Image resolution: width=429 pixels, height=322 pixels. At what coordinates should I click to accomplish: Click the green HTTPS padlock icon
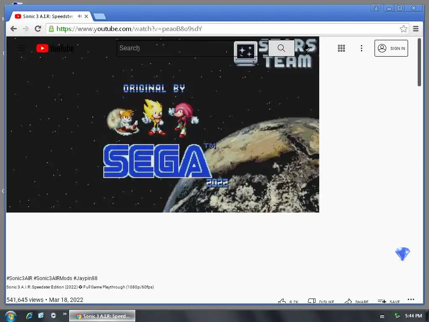click(51, 29)
